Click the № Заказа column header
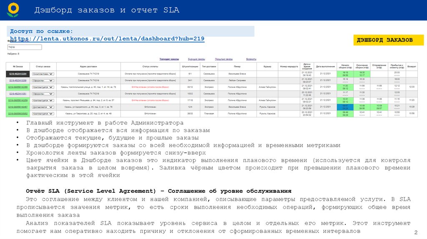Viewport: 427px width, 239px height. pyautogui.click(x=18, y=67)
